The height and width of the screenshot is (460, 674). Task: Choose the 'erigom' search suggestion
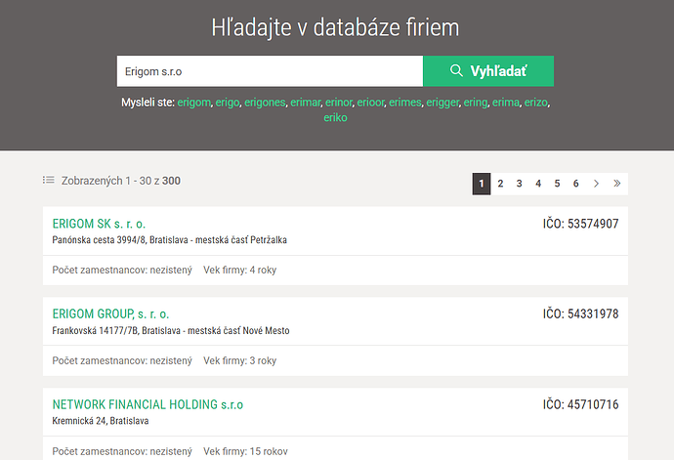[x=193, y=102]
